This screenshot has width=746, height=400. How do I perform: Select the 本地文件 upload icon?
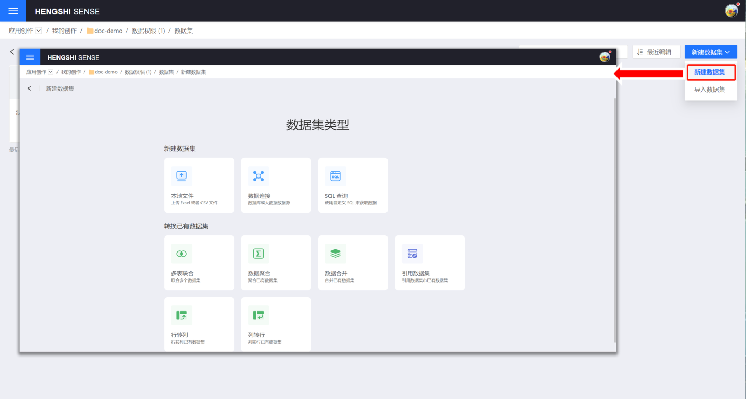pos(181,176)
